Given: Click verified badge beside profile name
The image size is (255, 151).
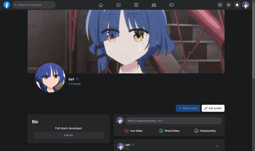Looking at the screenshot, I should click(x=77, y=79).
